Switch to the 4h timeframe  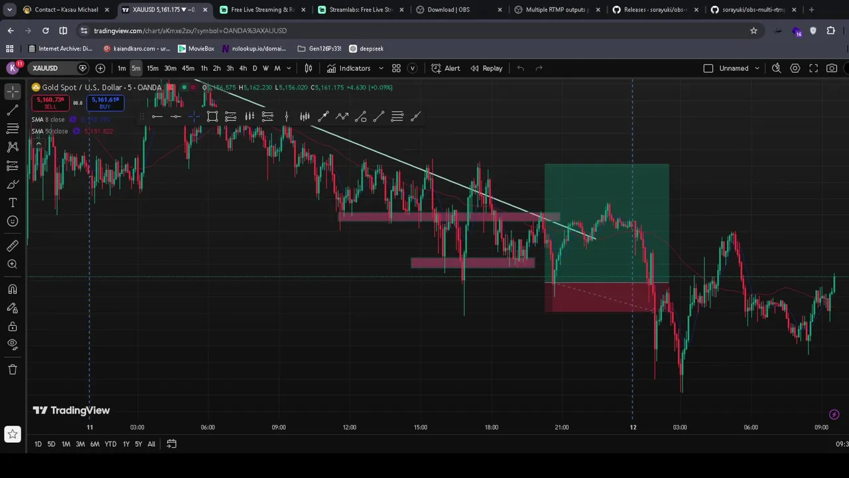coord(243,68)
